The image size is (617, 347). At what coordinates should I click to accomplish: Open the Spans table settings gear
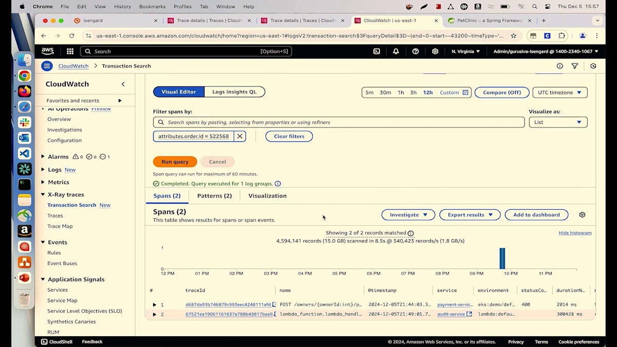pos(582,215)
